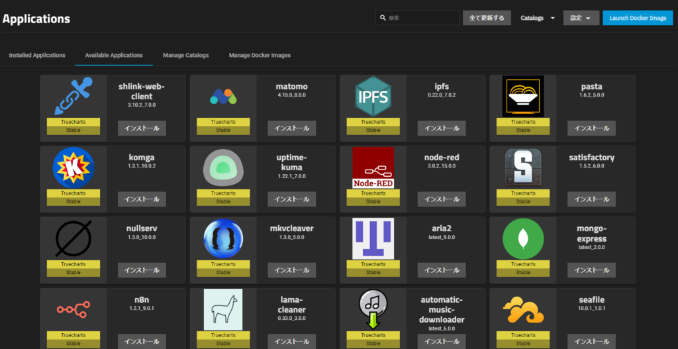The image size is (678, 349).
Task: Select the lama-cleaner llama icon
Action: pyautogui.click(x=223, y=309)
